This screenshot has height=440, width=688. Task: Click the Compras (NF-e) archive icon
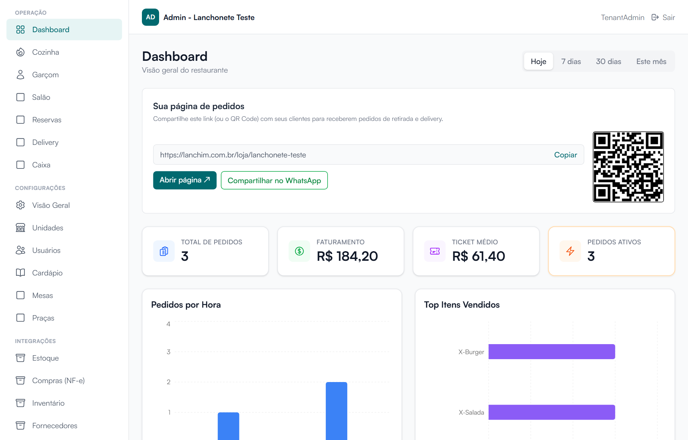click(20, 381)
